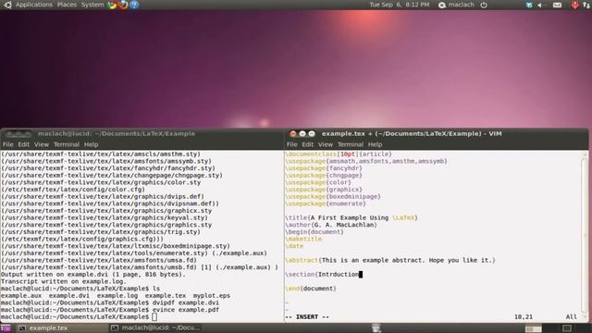This screenshot has width=592, height=333.
Task: Click the -- INSERT -- mode indicator
Action: (x=307, y=317)
